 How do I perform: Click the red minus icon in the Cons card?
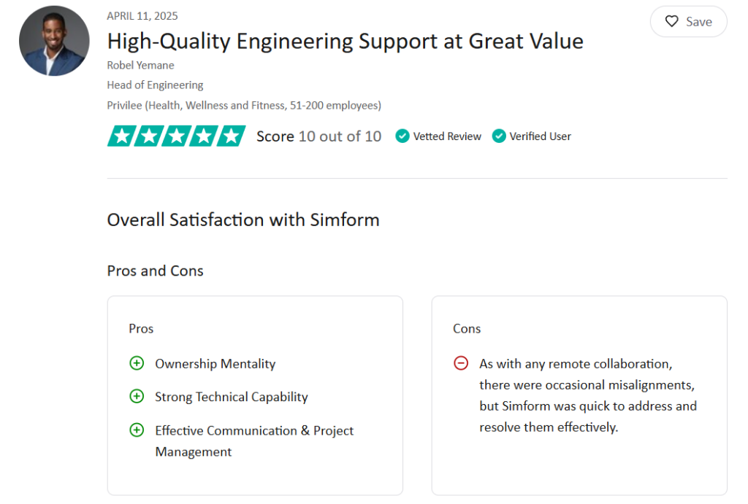click(x=462, y=363)
